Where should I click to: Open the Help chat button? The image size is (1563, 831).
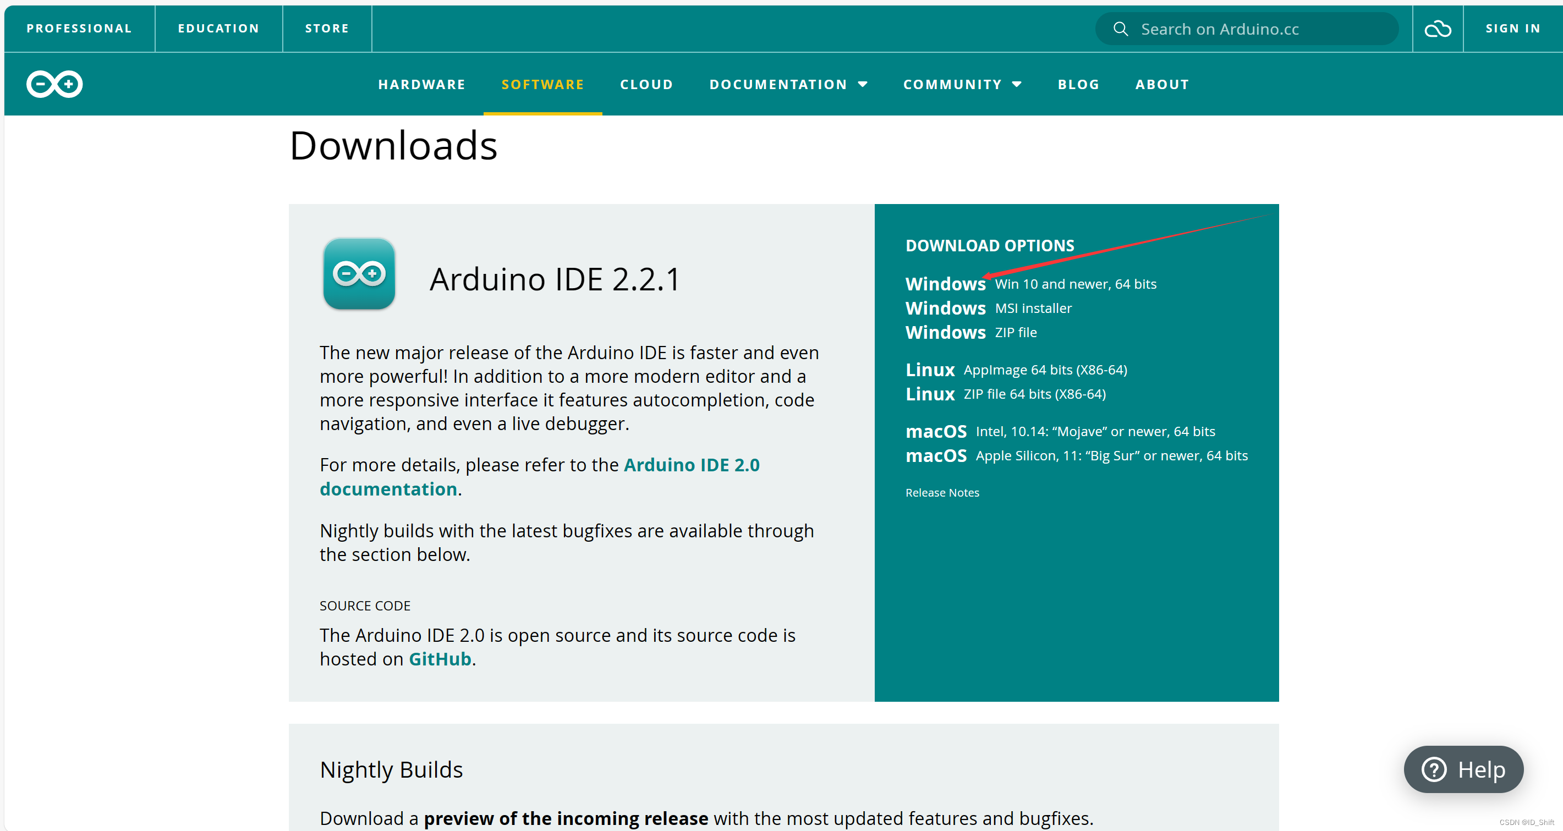(1463, 769)
